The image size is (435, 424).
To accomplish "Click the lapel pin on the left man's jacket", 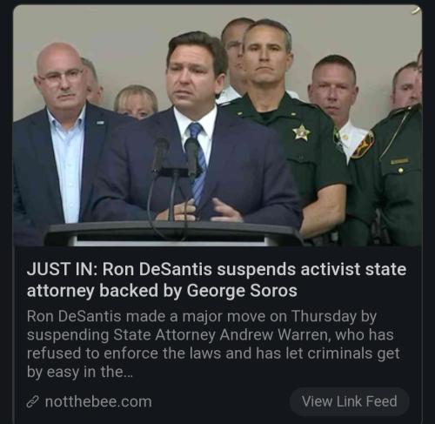I will pyautogui.click(x=100, y=123).
